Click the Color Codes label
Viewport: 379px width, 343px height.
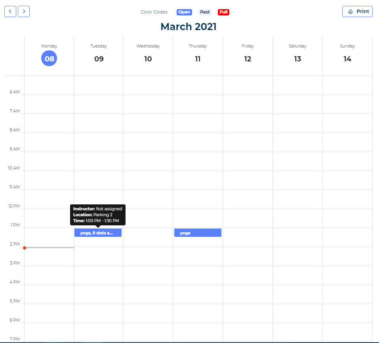click(x=154, y=12)
